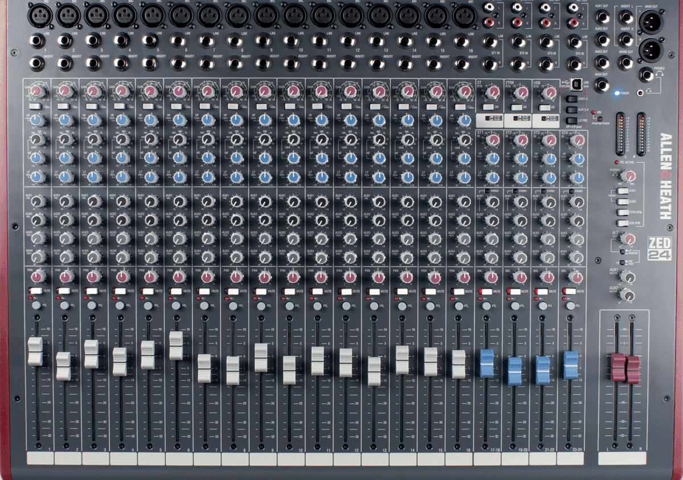Click the red main L fader

coord(618,367)
